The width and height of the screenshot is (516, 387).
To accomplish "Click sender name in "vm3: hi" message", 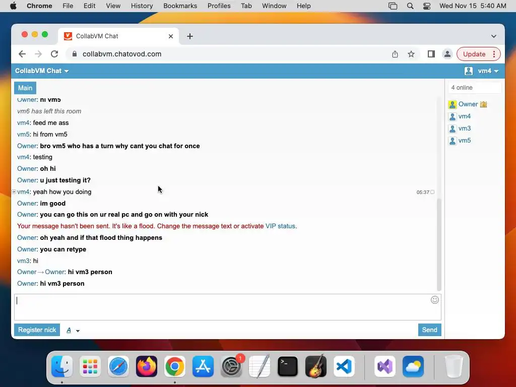I will point(23,261).
